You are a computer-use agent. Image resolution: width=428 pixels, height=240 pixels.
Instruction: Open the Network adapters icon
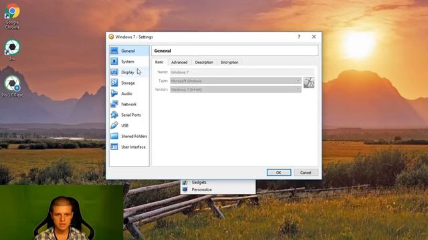[x=114, y=104]
